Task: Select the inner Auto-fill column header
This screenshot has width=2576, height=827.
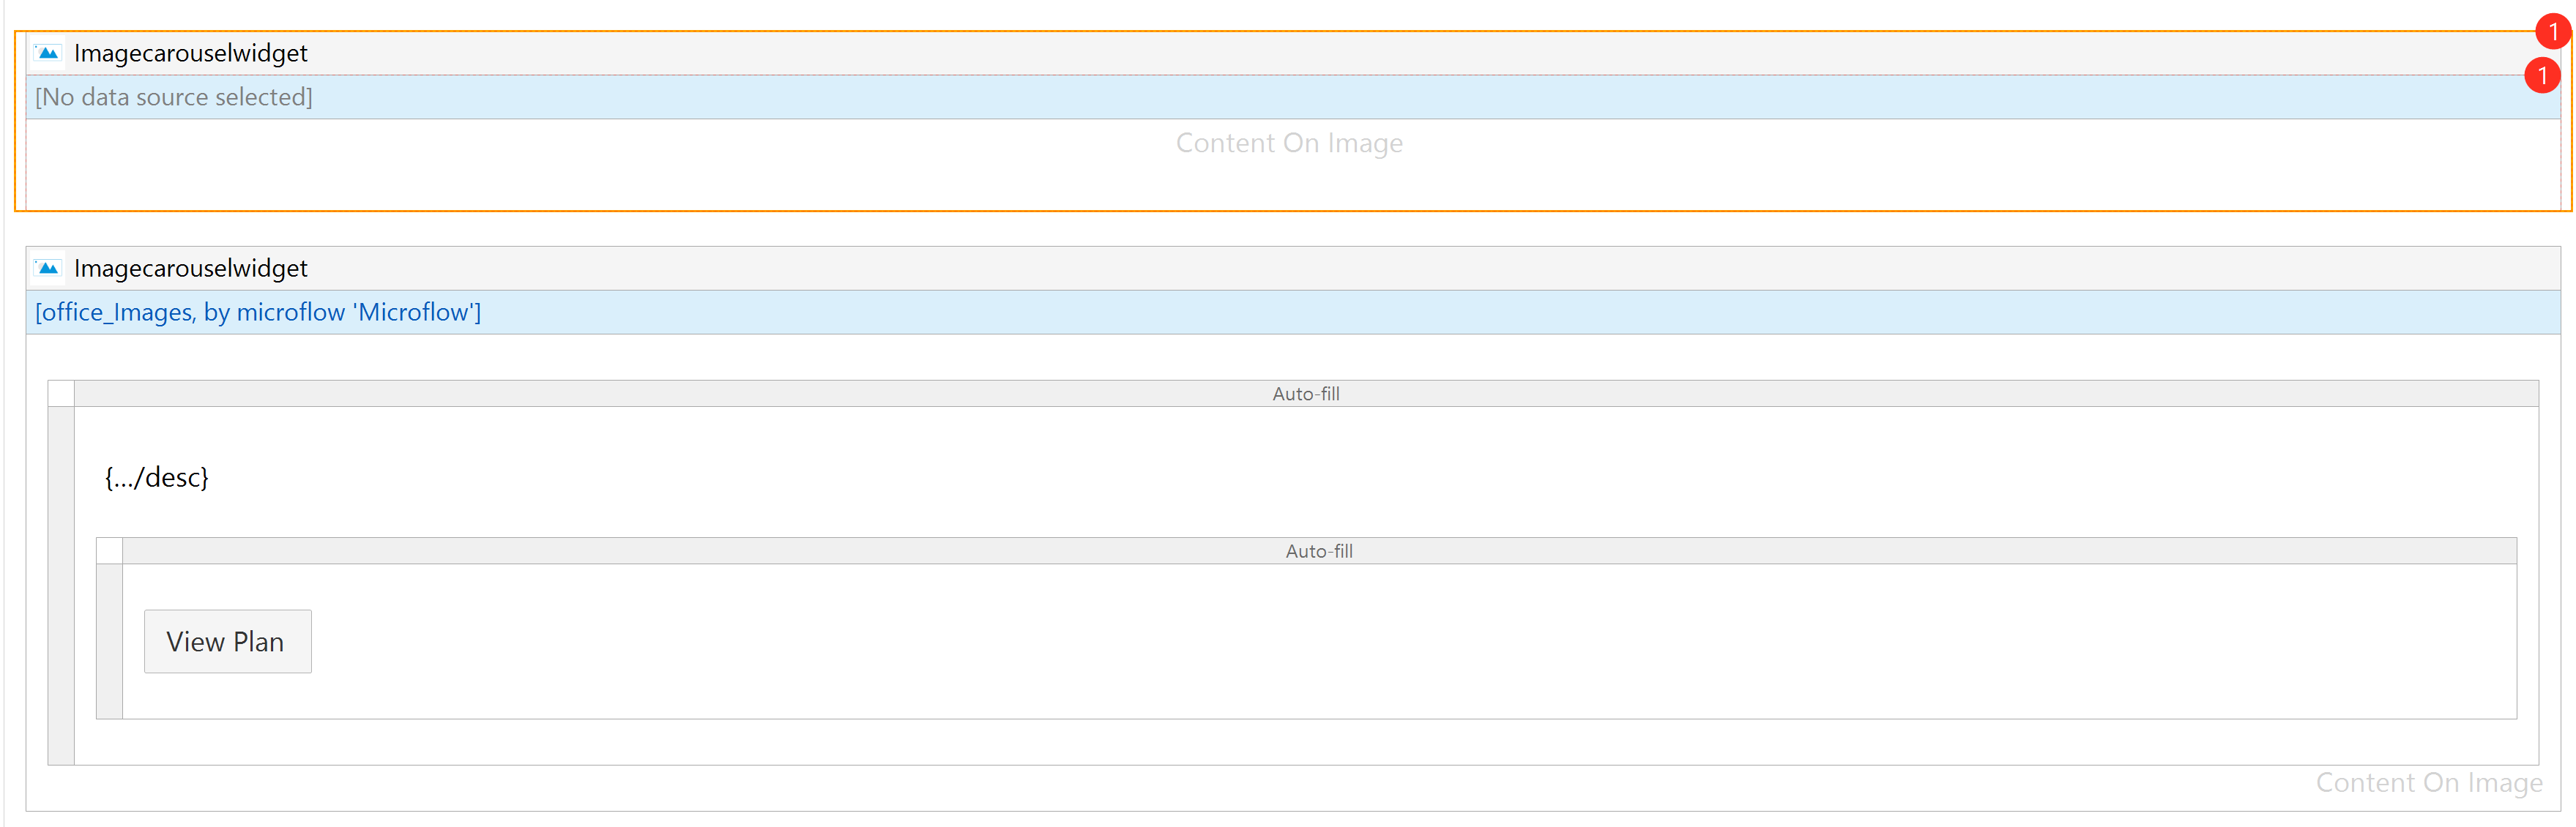Action: pyautogui.click(x=1318, y=551)
